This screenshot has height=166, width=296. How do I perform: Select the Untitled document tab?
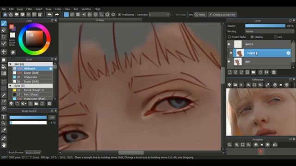[x=100, y=20]
